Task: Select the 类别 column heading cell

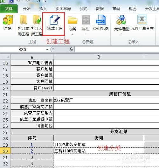Action: click(x=99, y=138)
